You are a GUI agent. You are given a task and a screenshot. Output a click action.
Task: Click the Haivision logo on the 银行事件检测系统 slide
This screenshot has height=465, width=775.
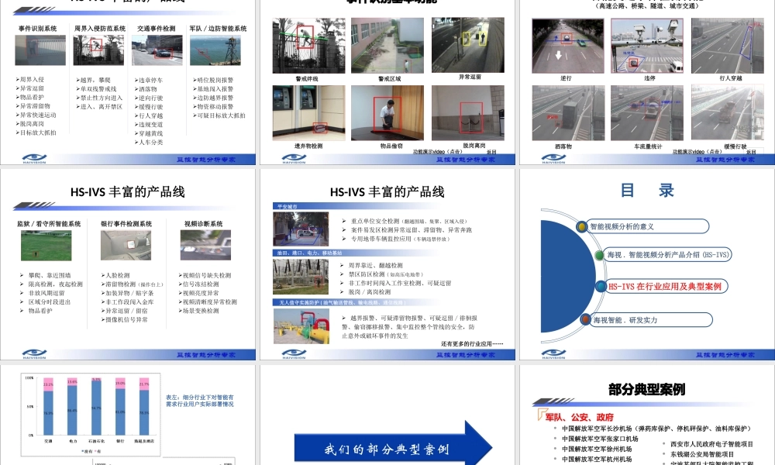pyautogui.click(x=35, y=354)
